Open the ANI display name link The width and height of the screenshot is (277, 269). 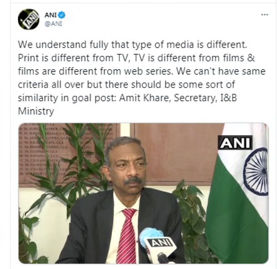coord(51,15)
